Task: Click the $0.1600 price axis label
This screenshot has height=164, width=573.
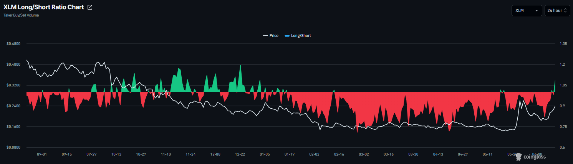Action: pyautogui.click(x=13, y=127)
